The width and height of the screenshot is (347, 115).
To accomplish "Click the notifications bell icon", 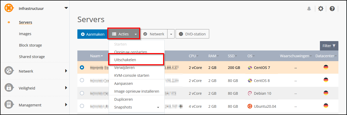I will pos(309,9).
